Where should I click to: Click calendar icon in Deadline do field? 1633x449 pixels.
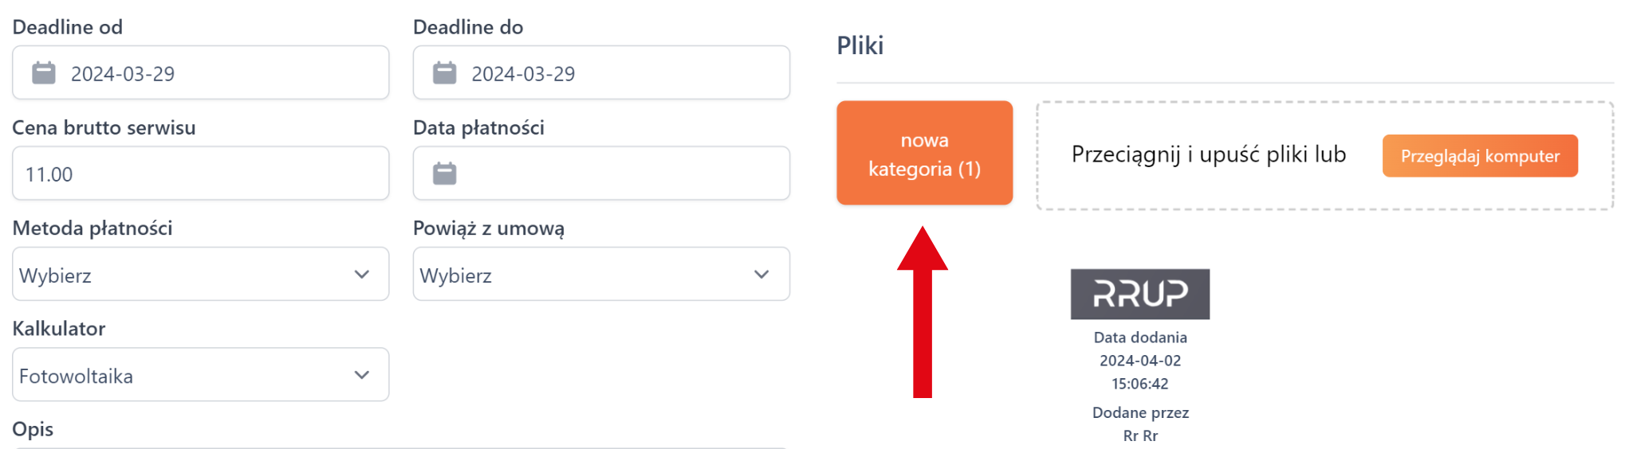[x=444, y=73]
